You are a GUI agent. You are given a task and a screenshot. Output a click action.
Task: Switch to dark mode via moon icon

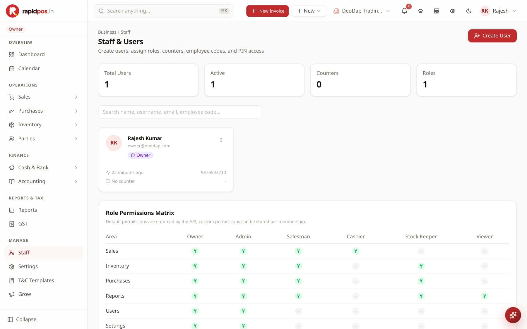(x=469, y=11)
